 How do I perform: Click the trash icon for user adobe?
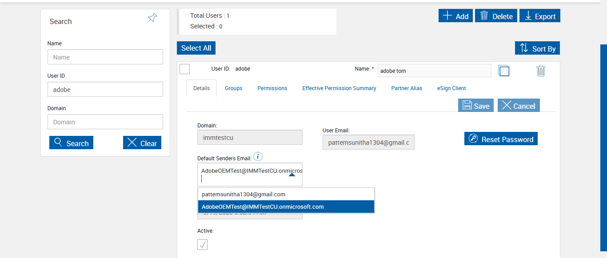(540, 71)
